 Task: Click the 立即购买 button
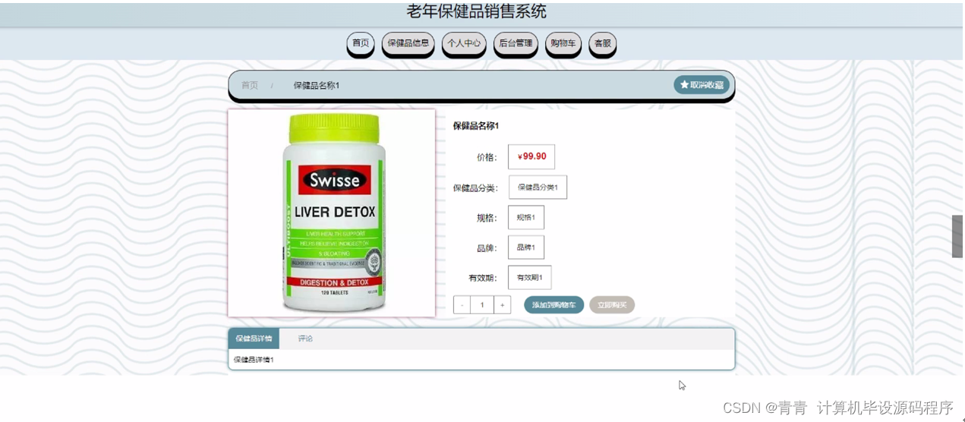612,305
